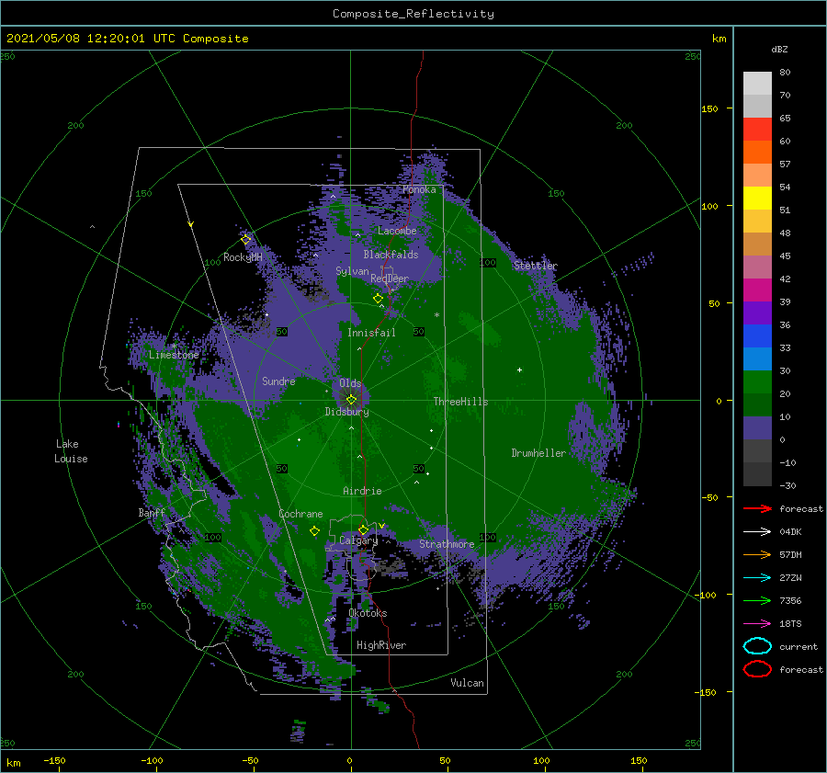Select the cyan 27ZW arrow icon
Image resolution: width=827 pixels, height=773 pixels.
757,578
